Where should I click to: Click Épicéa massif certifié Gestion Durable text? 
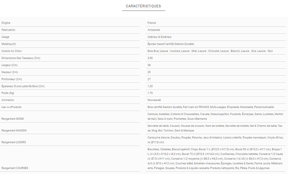[171, 44]
